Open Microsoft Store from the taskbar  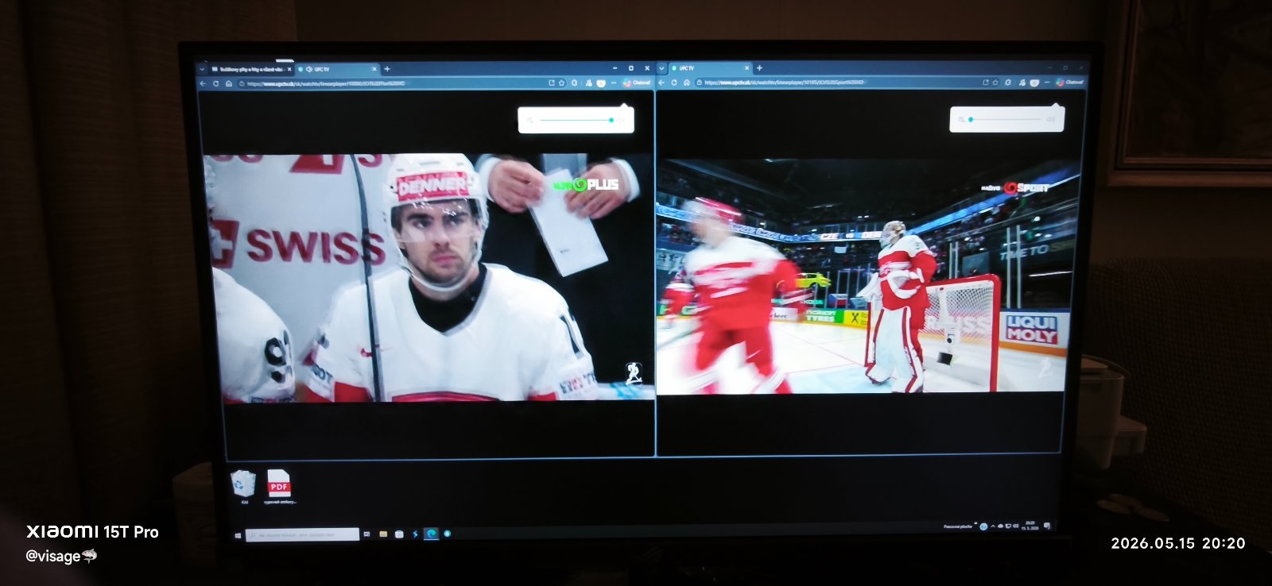click(399, 534)
